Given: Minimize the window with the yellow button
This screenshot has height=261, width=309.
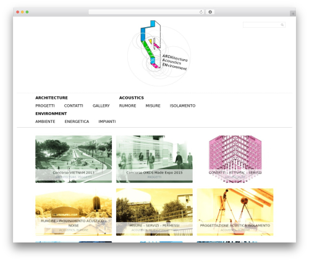Looking at the screenshot, I should tap(22, 12).
